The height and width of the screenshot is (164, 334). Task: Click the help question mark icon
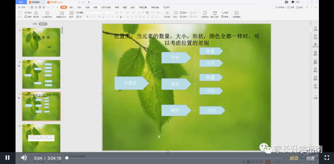307,7
